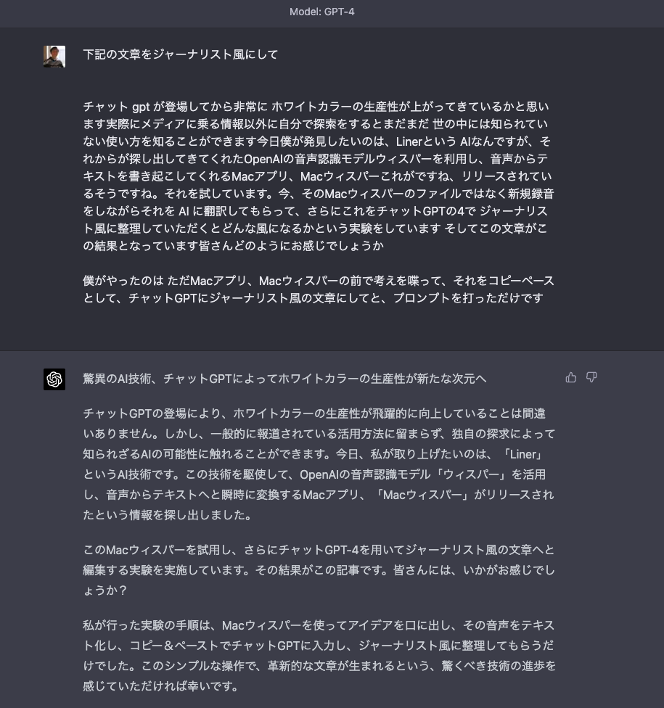Screen dimensions: 664x708
Task: Click the response paragraph starting "私が行った実験の手順は"
Action: [319, 655]
